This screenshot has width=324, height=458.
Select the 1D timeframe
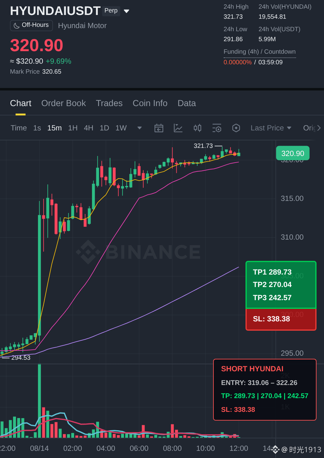pyautogui.click(x=104, y=128)
